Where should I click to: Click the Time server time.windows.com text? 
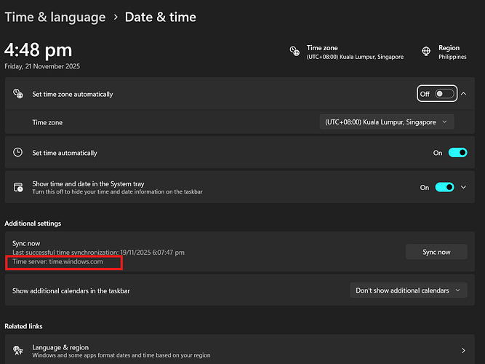point(64,261)
